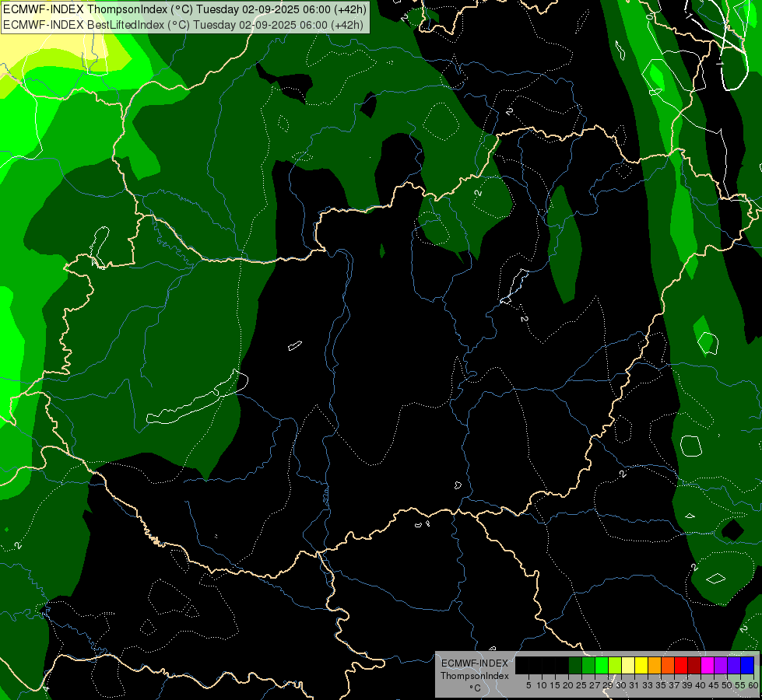The image size is (762, 700).
Task: Click the legend tick value 5
Action: point(528,685)
